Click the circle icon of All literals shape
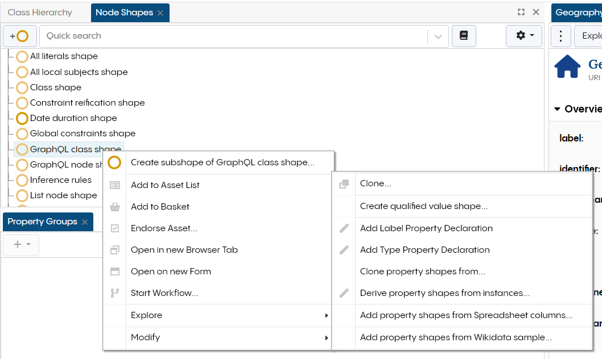This screenshot has height=359, width=602. [22, 57]
